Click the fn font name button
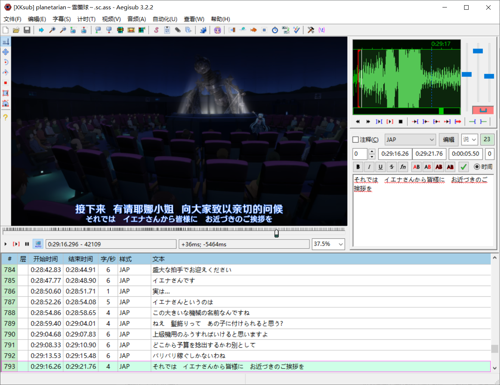This screenshot has height=385, width=500. coord(403,167)
